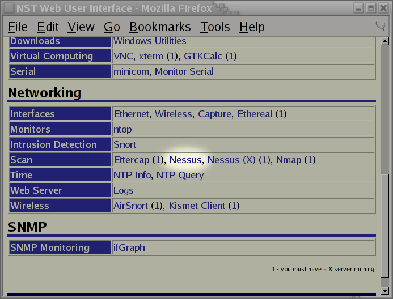Viewport: 393px width, 299px height.
Task: Launch the AirSnort link
Action: tap(130, 206)
